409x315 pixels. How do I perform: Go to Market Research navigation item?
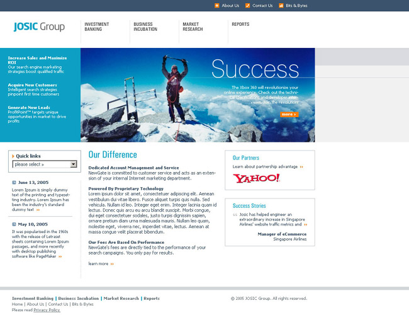click(193, 26)
